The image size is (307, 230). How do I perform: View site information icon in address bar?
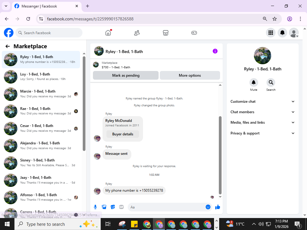click(x=41, y=19)
